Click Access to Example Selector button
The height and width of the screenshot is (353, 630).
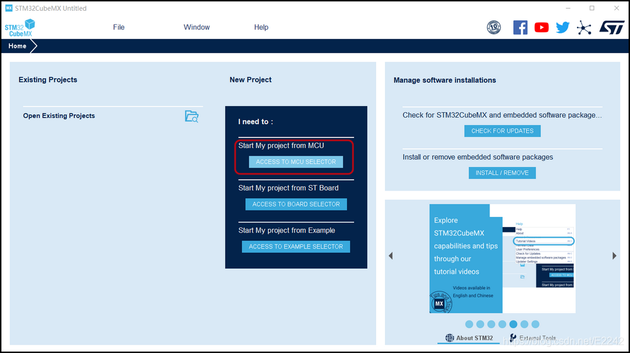click(295, 246)
